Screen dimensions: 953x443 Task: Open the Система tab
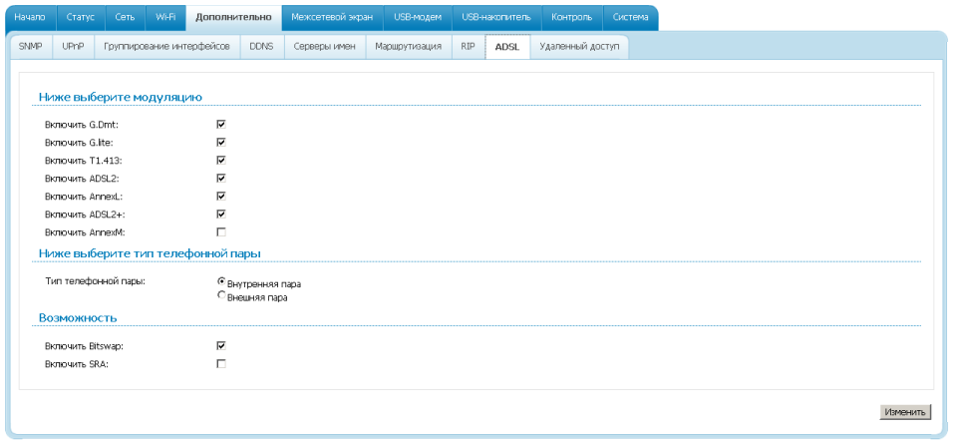tap(630, 18)
